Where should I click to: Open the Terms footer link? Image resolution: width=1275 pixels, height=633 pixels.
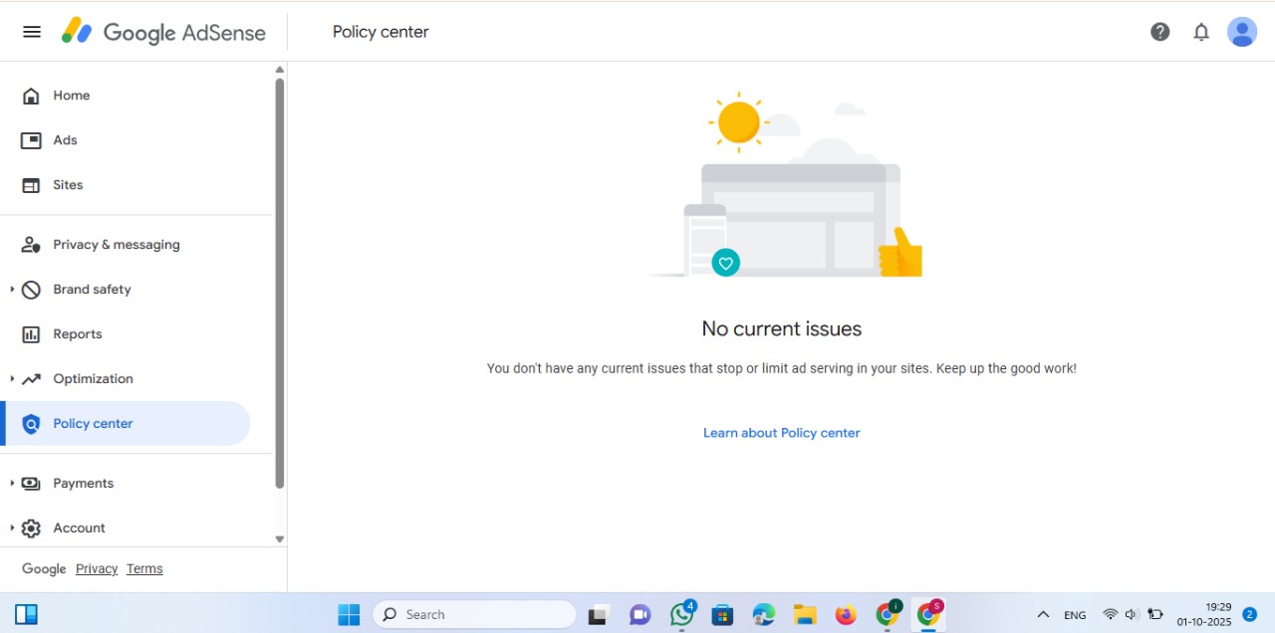click(x=144, y=569)
